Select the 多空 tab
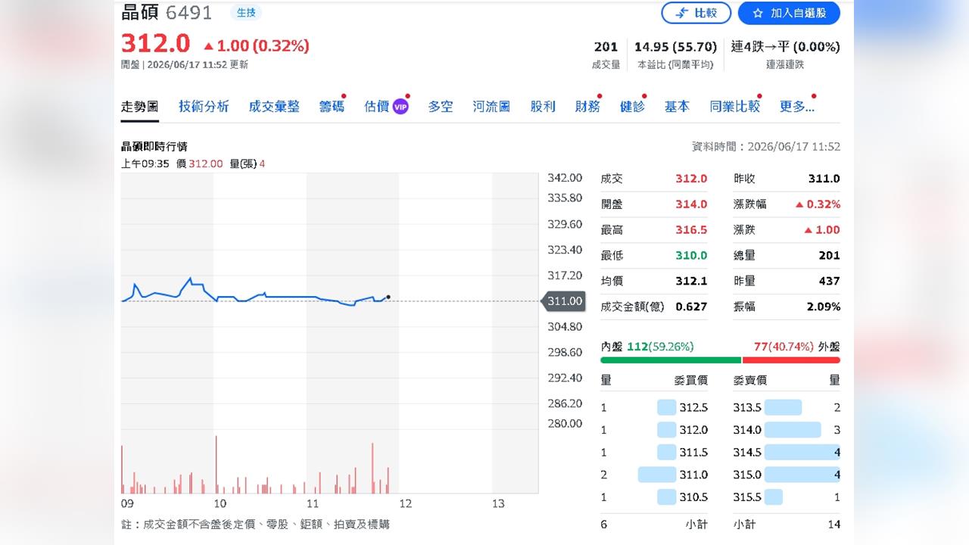The width and height of the screenshot is (969, 545). [x=441, y=107]
